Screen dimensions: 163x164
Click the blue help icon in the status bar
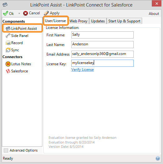coord(158,158)
